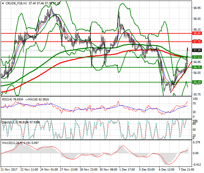The image size is (204, 173).
Task: Click the MACD scale value -0.412
Action: click(x=197, y=165)
